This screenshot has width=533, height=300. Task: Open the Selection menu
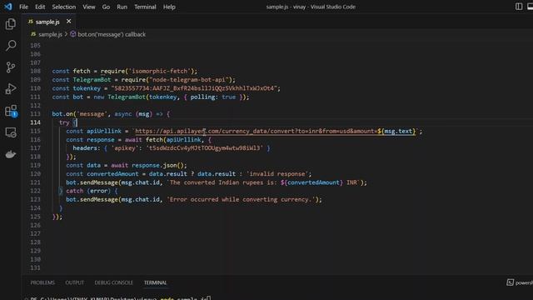pos(63,7)
